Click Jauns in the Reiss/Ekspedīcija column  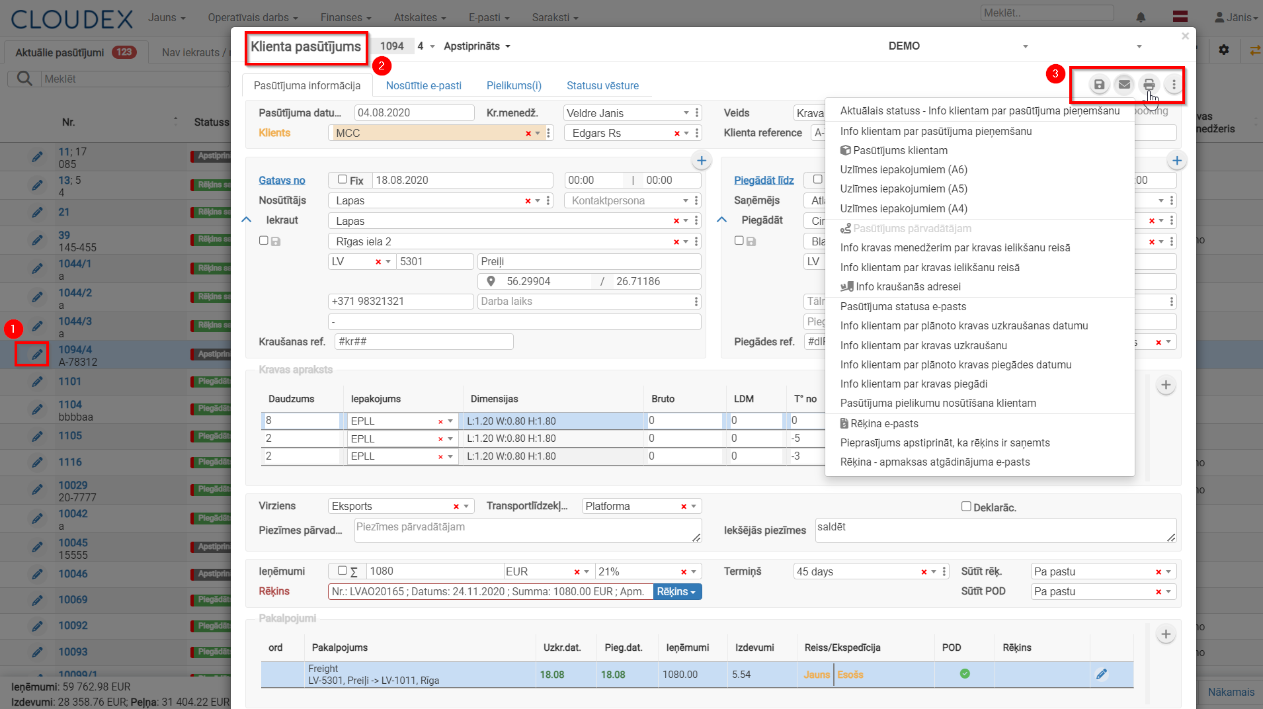click(x=817, y=675)
